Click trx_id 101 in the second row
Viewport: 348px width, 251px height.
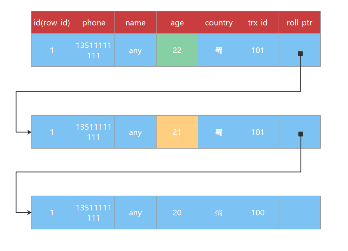[258, 132]
